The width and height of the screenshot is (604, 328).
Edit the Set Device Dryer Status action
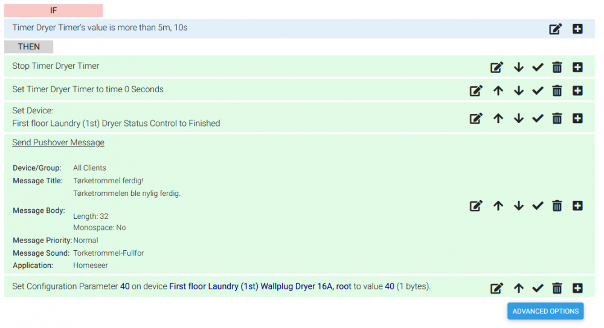click(x=476, y=119)
